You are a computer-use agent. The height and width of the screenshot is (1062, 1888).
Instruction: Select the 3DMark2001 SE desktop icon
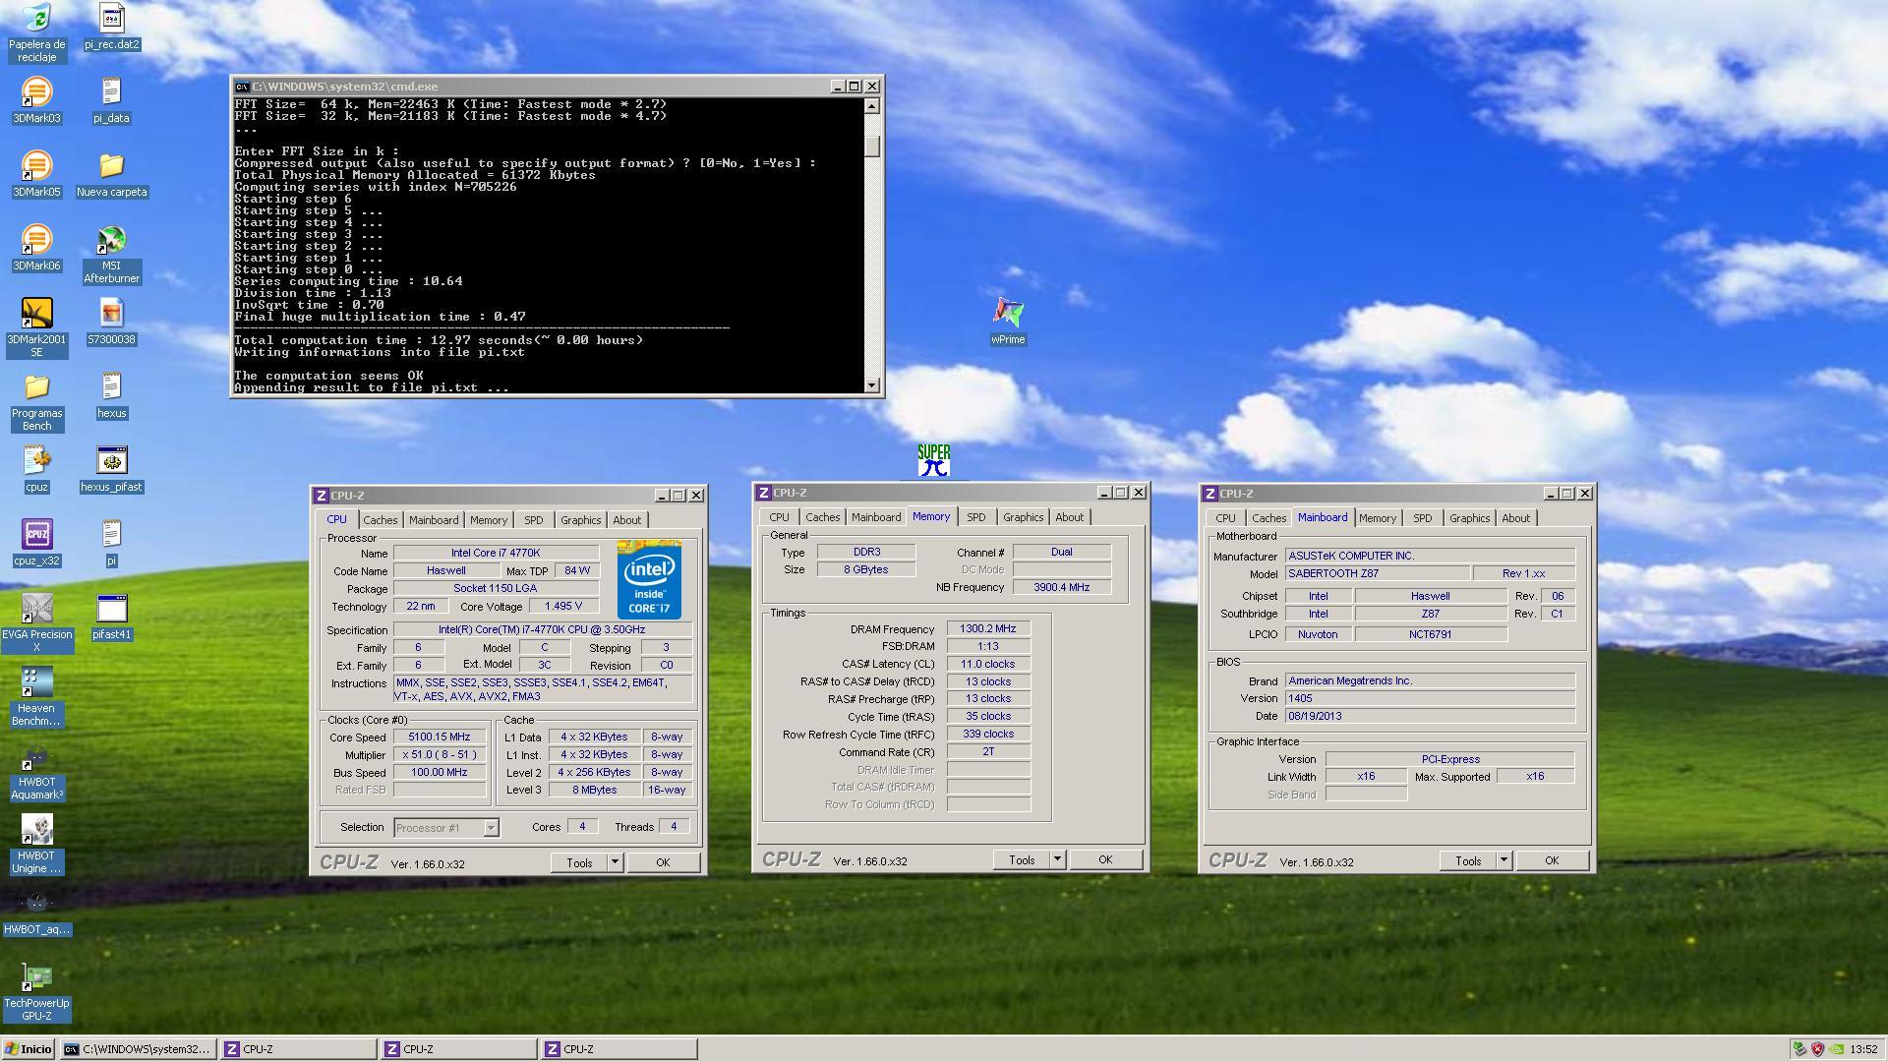pyautogui.click(x=36, y=327)
